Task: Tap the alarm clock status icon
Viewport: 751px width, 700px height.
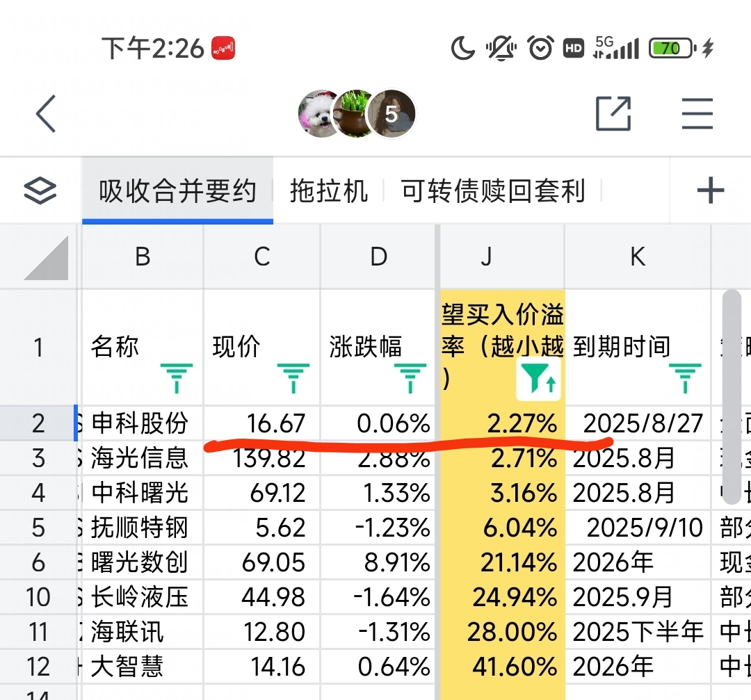Action: [x=540, y=48]
